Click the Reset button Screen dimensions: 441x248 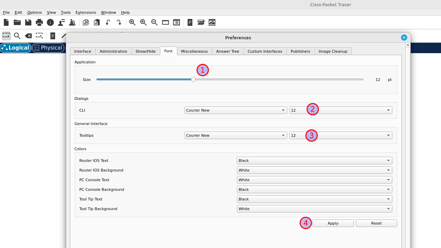click(x=376, y=223)
